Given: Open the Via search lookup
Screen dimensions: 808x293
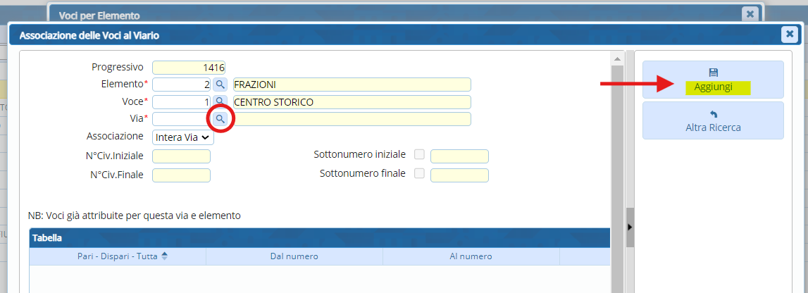Looking at the screenshot, I should [x=220, y=119].
